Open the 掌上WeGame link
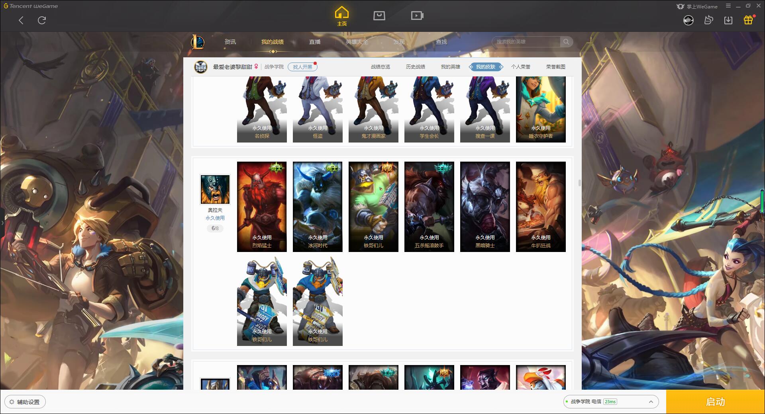This screenshot has width=765, height=414. [697, 6]
